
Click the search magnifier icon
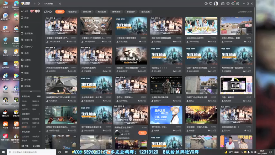coord(60,3)
